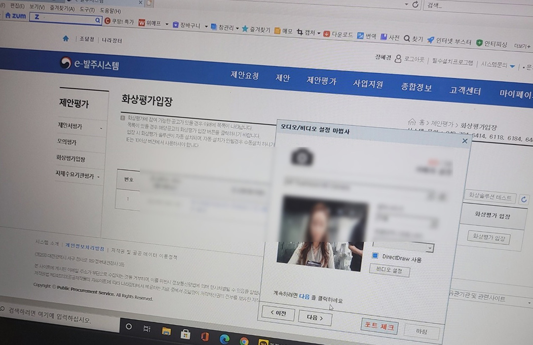Select the 사업지원 navigation tab
Image resolution: width=533 pixels, height=345 pixels.
point(368,83)
